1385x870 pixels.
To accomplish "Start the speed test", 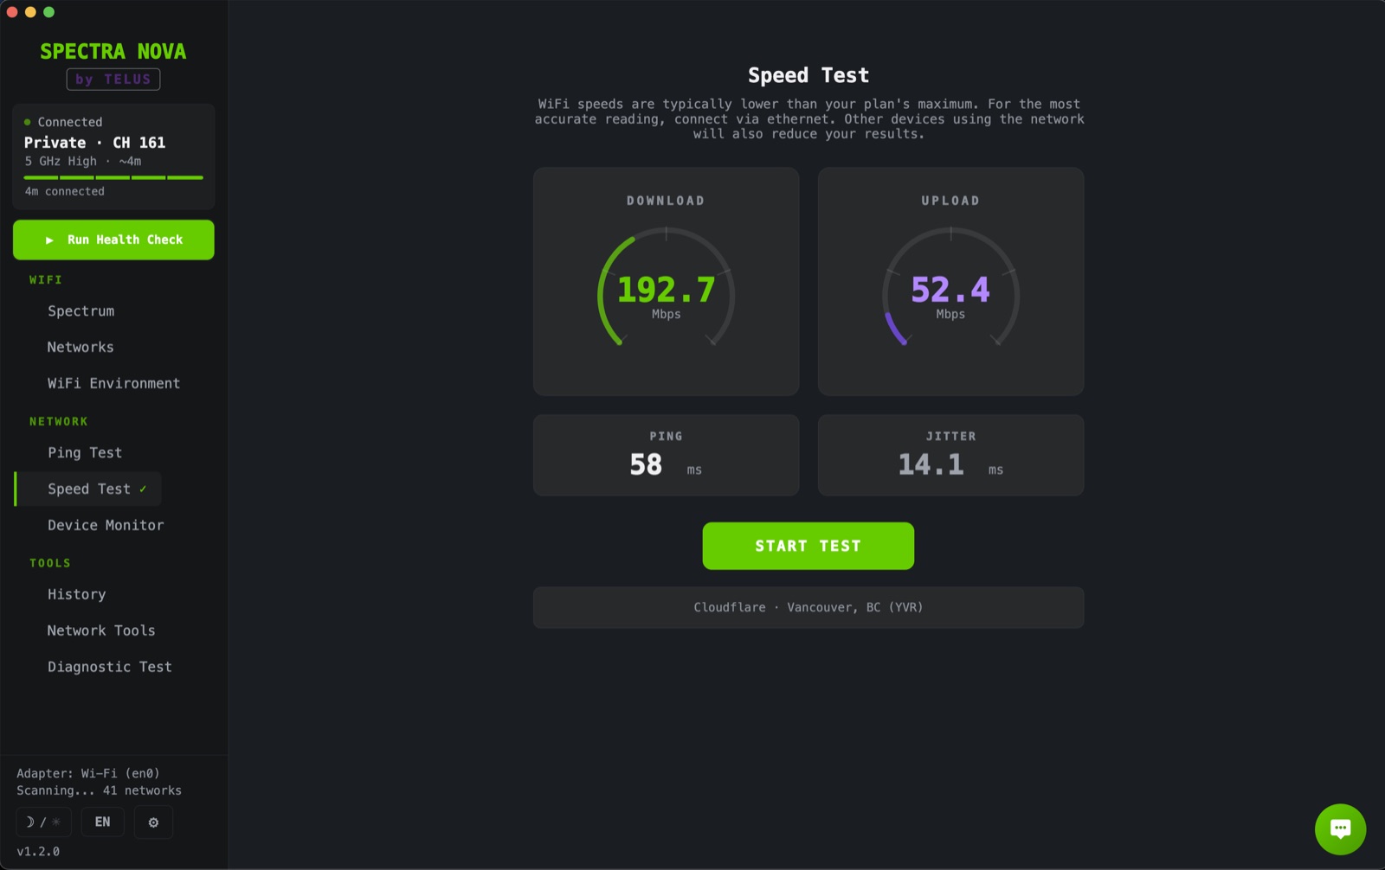I will point(808,546).
